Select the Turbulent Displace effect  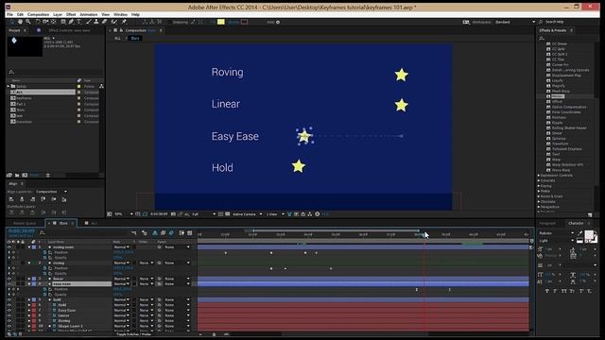pyautogui.click(x=567, y=149)
